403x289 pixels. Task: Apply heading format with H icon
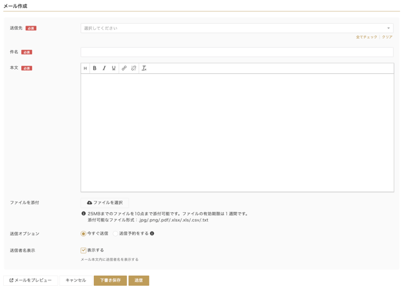pos(85,68)
